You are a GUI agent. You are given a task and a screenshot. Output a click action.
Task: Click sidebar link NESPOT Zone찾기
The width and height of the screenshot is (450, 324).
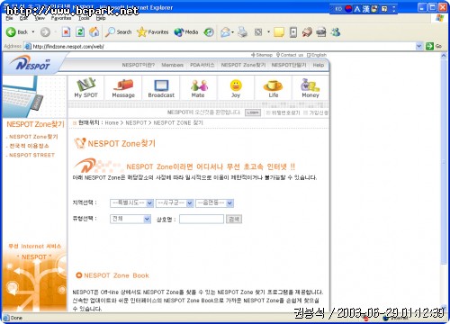coord(33,137)
